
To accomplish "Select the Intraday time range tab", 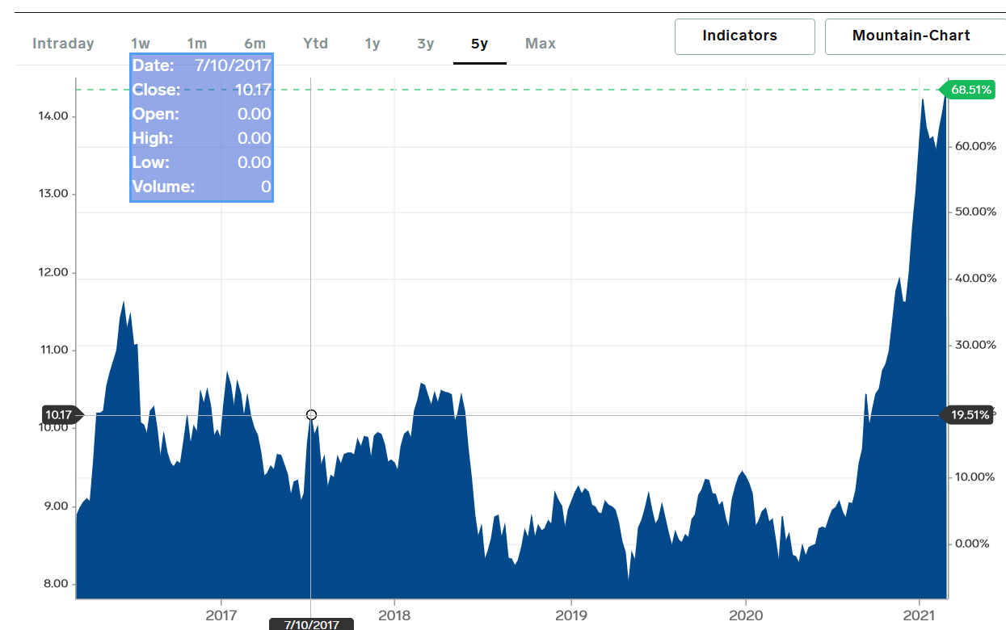I will tap(63, 44).
